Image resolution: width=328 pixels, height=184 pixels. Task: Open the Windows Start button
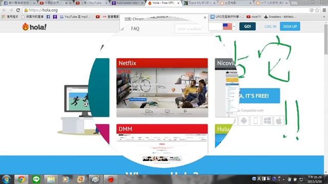[6, 179]
